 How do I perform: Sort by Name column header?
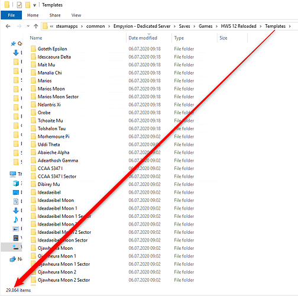(x=36, y=38)
